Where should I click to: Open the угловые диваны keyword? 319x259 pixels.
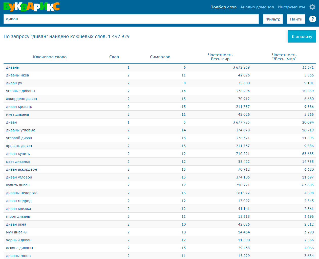[20, 91]
